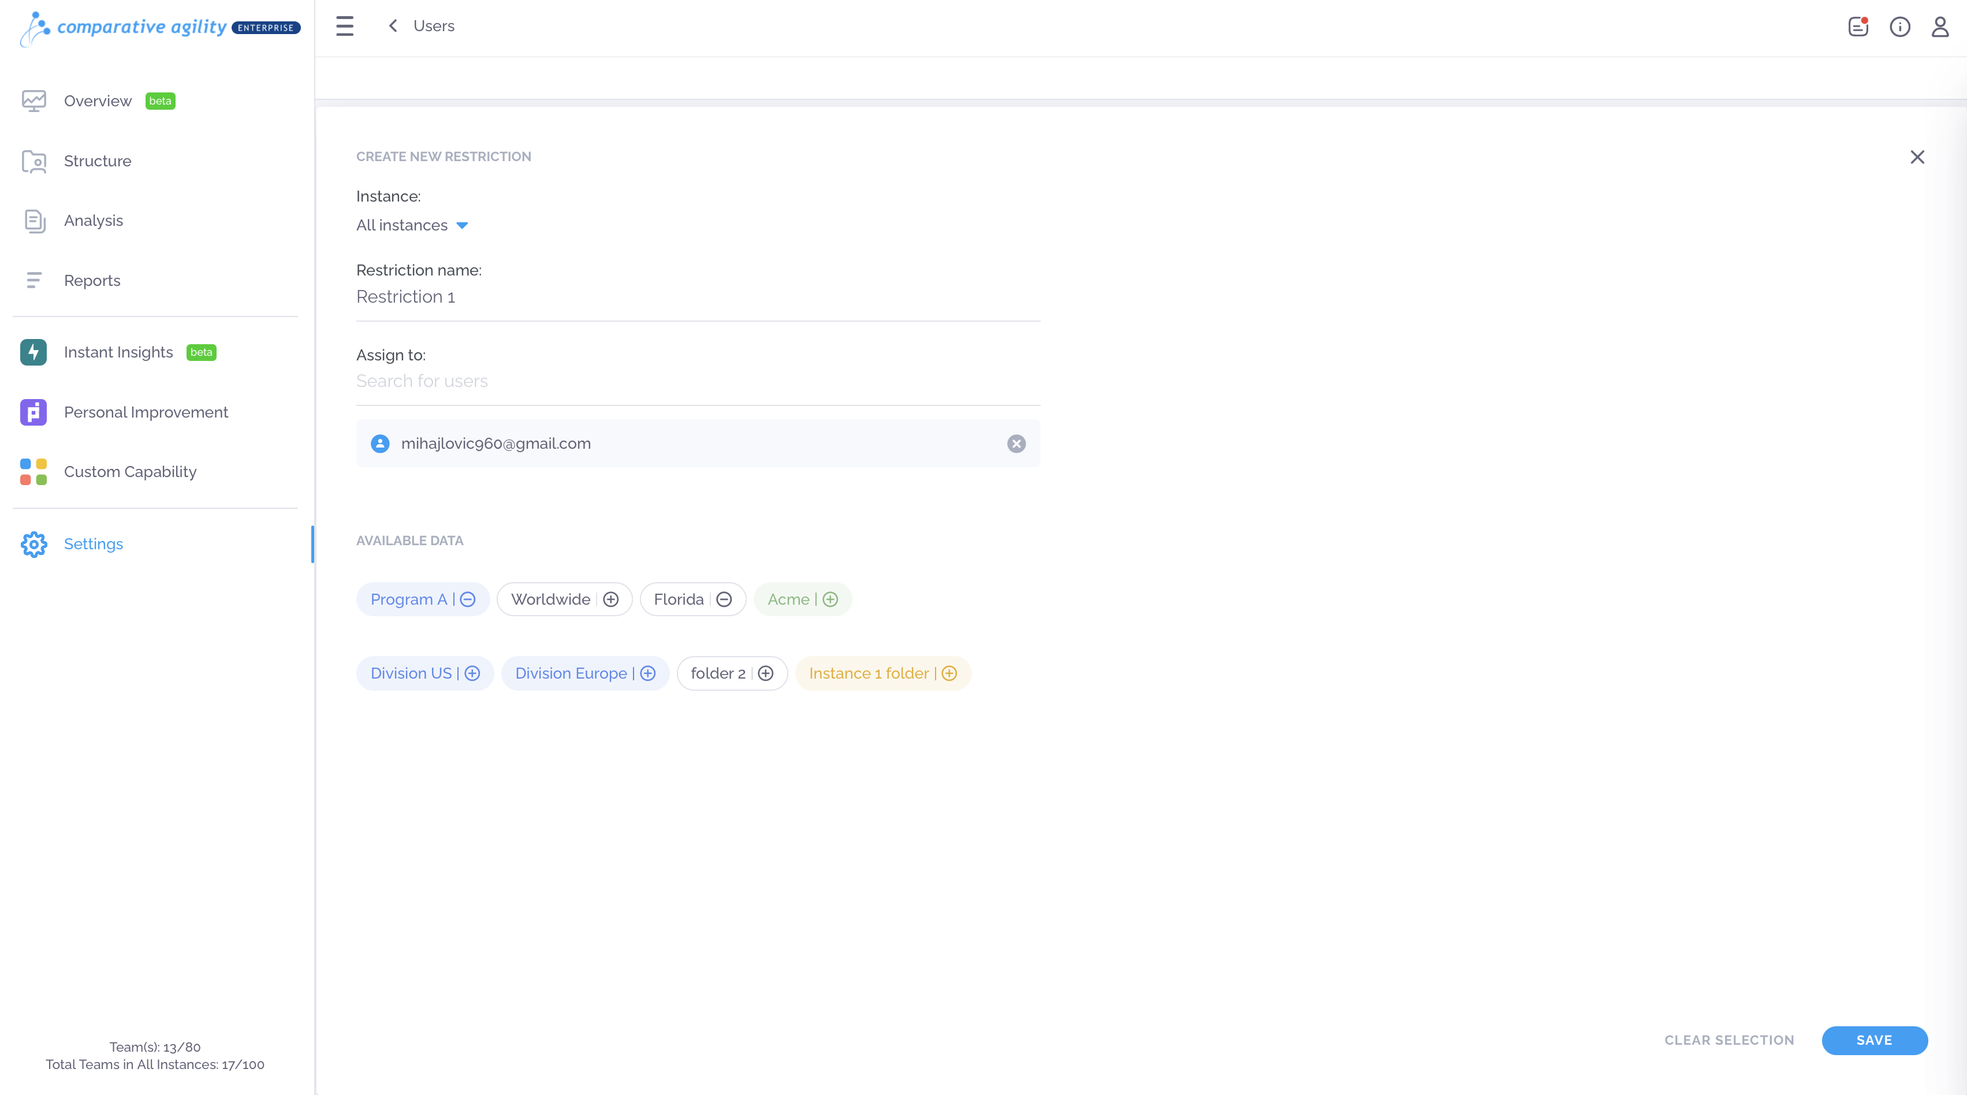
Task: Click the Instant Insights beta badge
Action: point(202,352)
